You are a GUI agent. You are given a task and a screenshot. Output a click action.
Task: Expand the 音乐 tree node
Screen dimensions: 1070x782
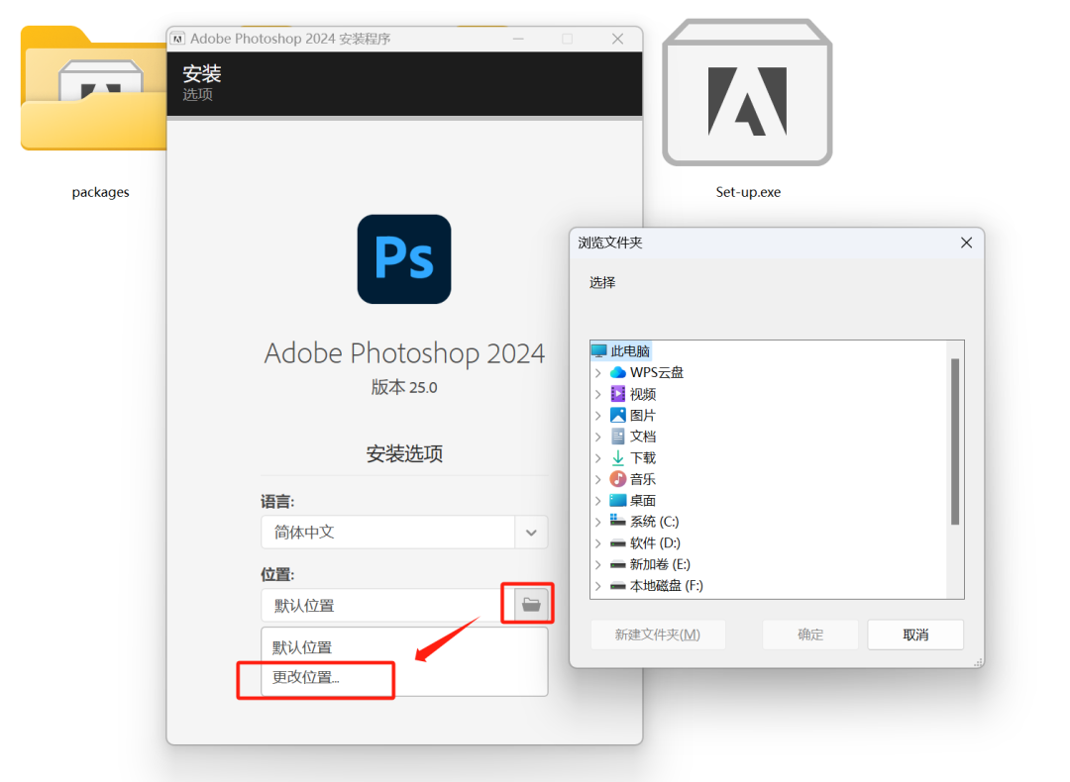[597, 479]
